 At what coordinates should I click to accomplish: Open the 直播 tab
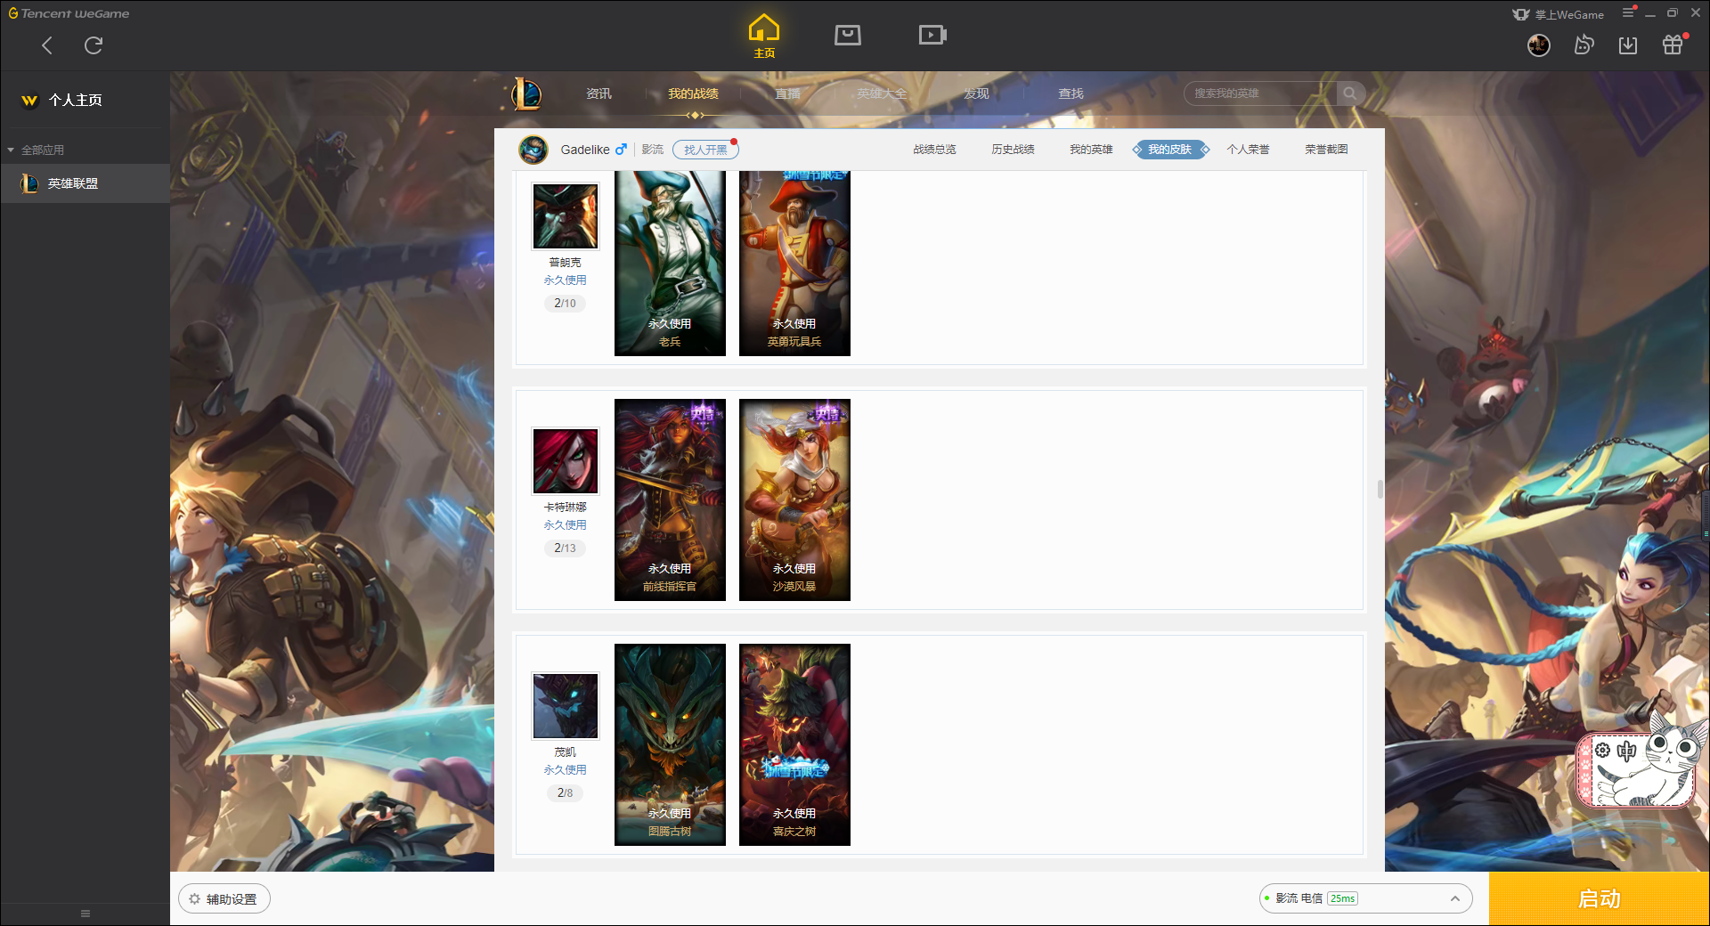[787, 93]
